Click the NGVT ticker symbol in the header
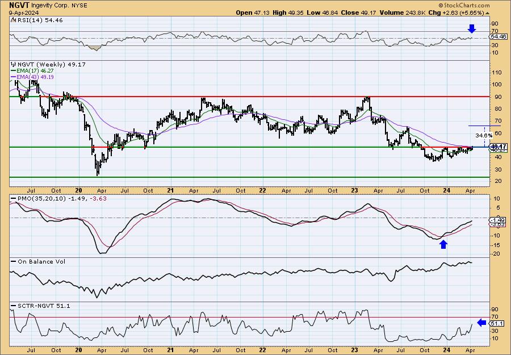The image size is (511, 355). (19, 5)
